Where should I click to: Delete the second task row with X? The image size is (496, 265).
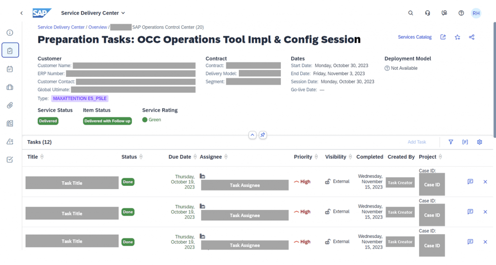(485, 212)
